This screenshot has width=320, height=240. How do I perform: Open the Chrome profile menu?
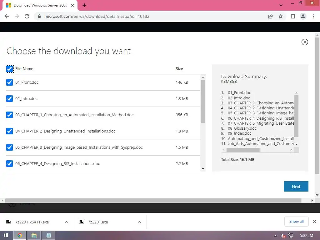click(x=303, y=16)
